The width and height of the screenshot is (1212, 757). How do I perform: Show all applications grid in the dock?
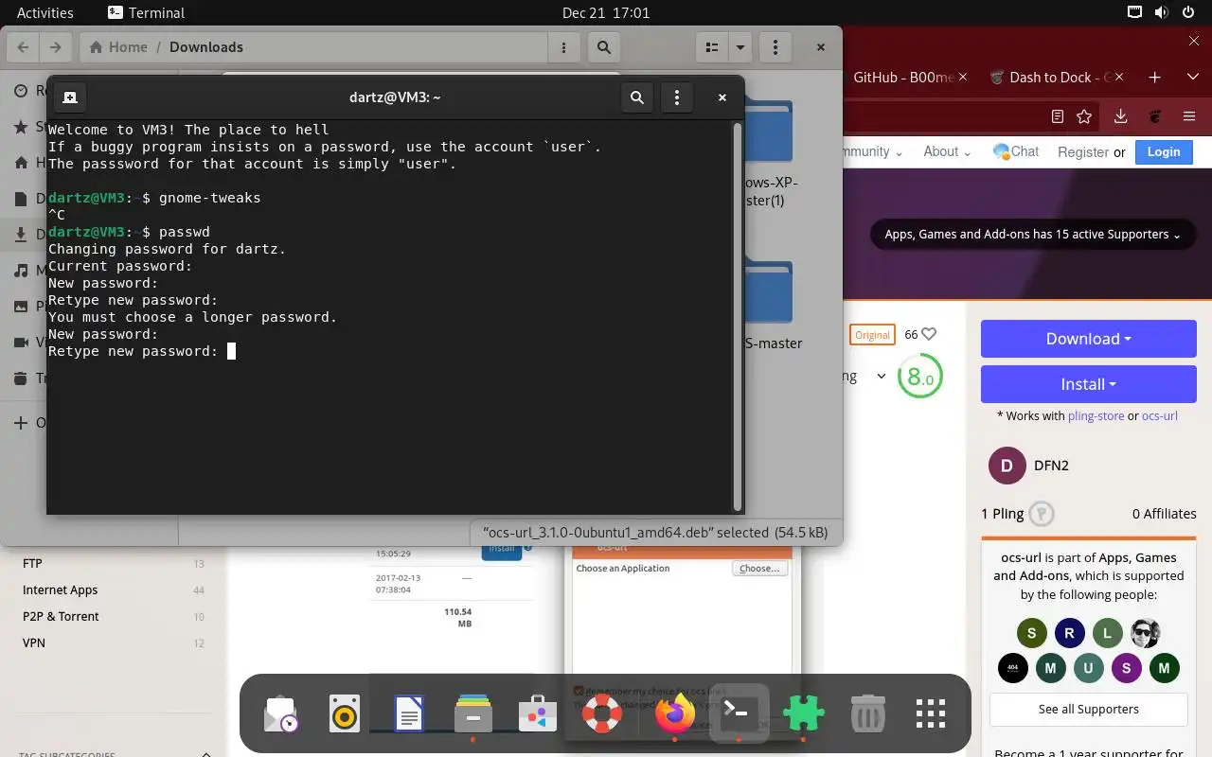tap(931, 714)
